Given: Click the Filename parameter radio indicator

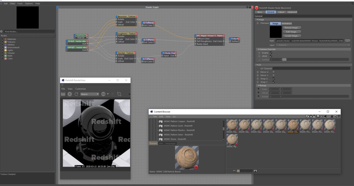Looking at the screenshot, I should point(258,23).
